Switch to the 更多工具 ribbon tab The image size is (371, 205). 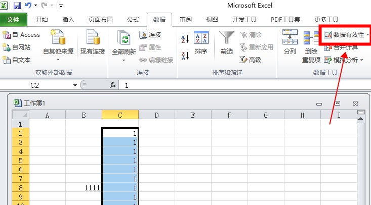[326, 19]
